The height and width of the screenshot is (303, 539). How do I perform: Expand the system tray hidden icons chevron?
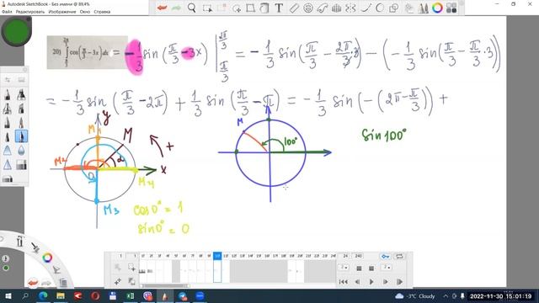click(x=446, y=295)
